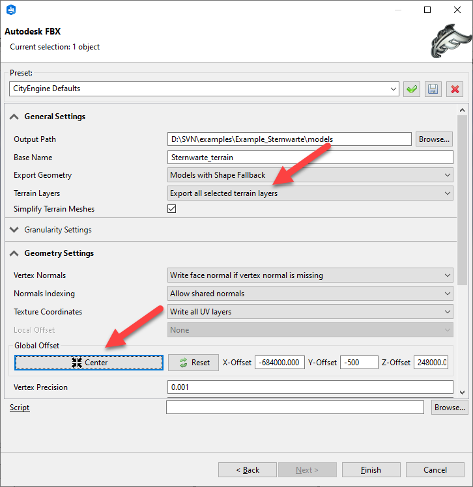Click in Script path field
This screenshot has width=473, height=487.
coord(295,408)
